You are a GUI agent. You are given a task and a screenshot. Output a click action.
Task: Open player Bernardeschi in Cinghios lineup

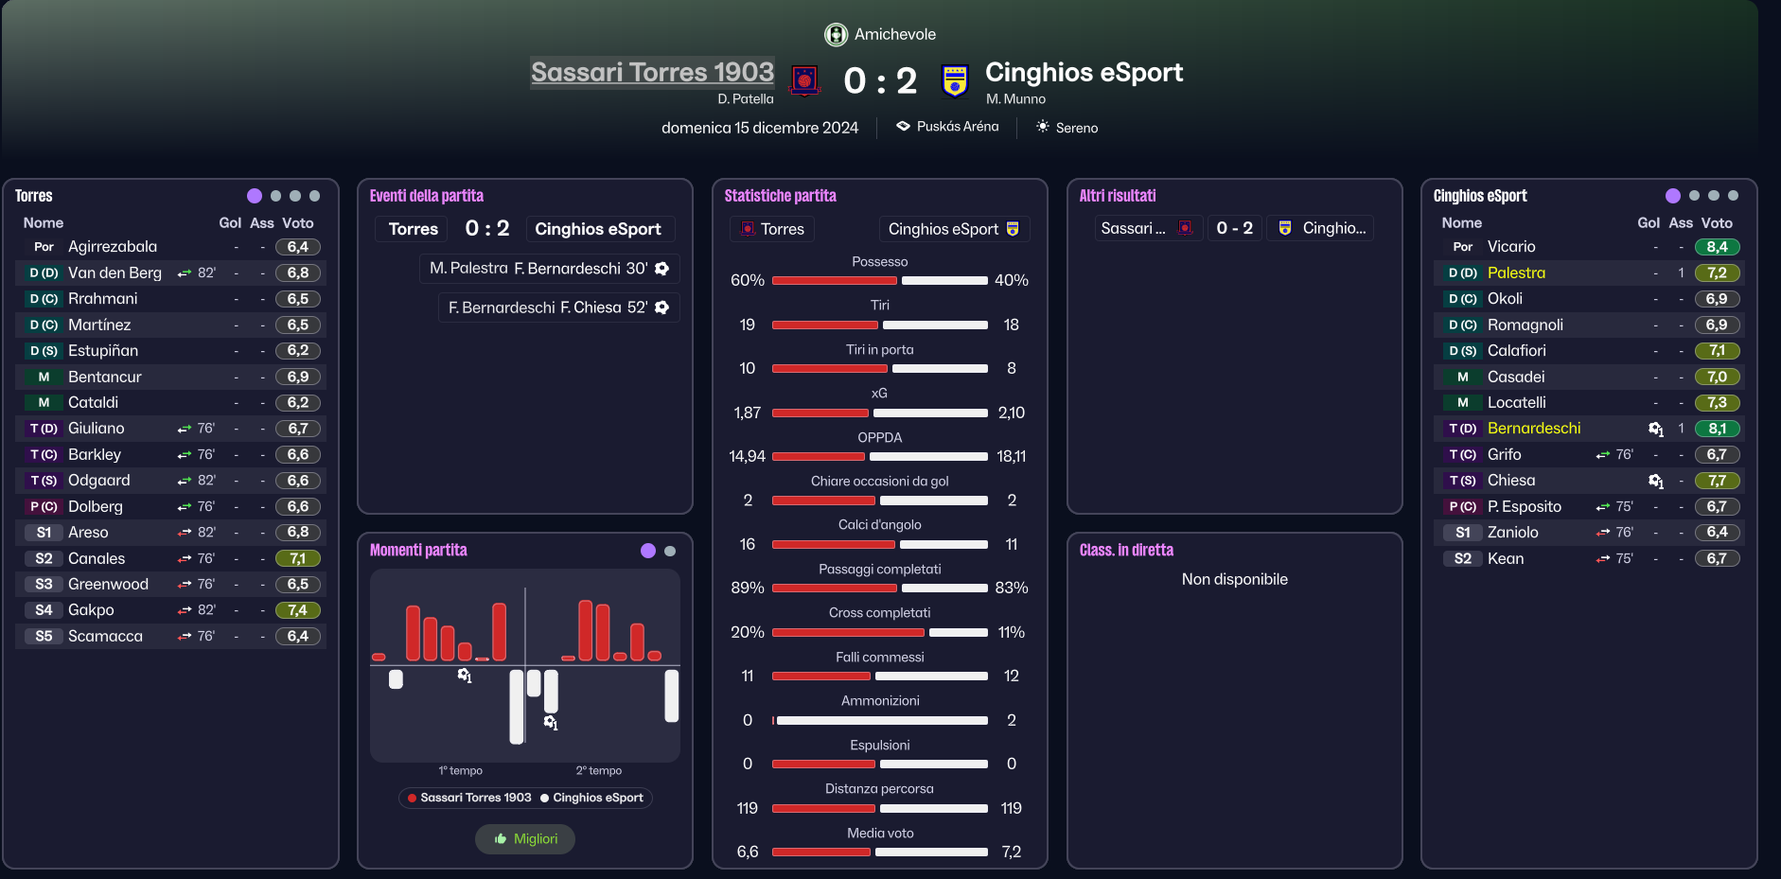(x=1534, y=429)
